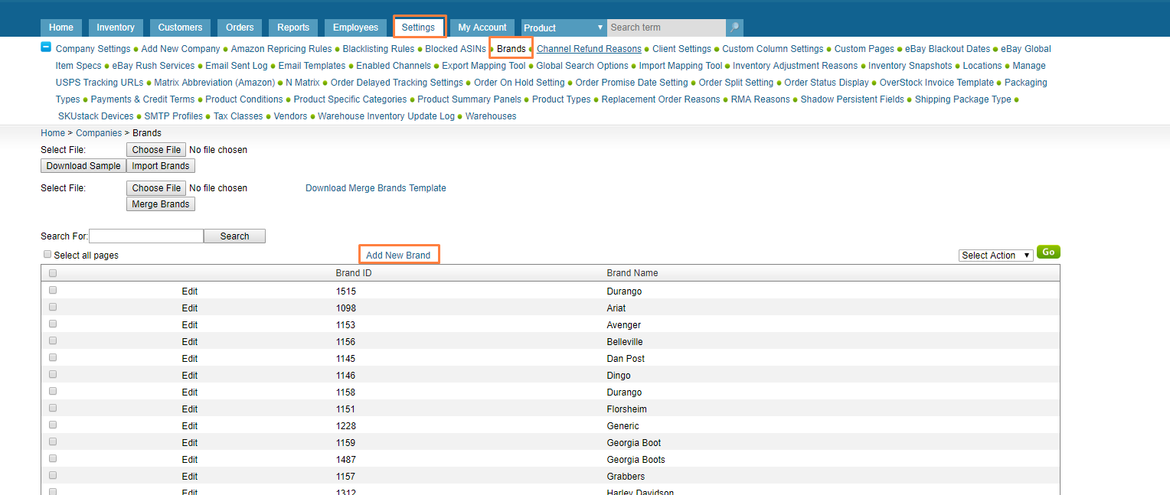Tick the Belleville row checkbox

pyautogui.click(x=53, y=340)
